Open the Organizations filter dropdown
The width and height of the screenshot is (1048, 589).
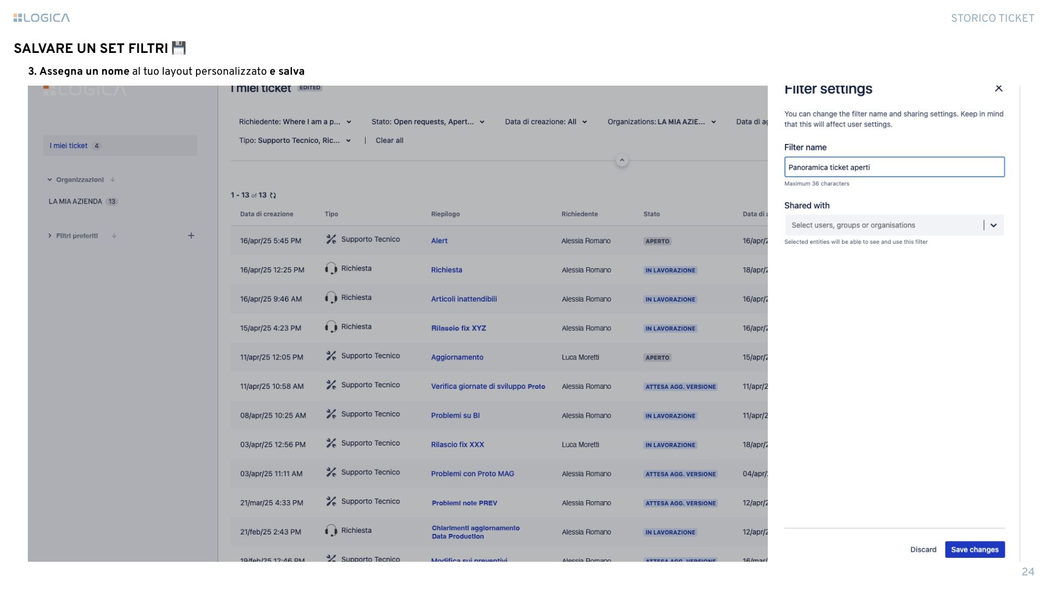tap(662, 122)
